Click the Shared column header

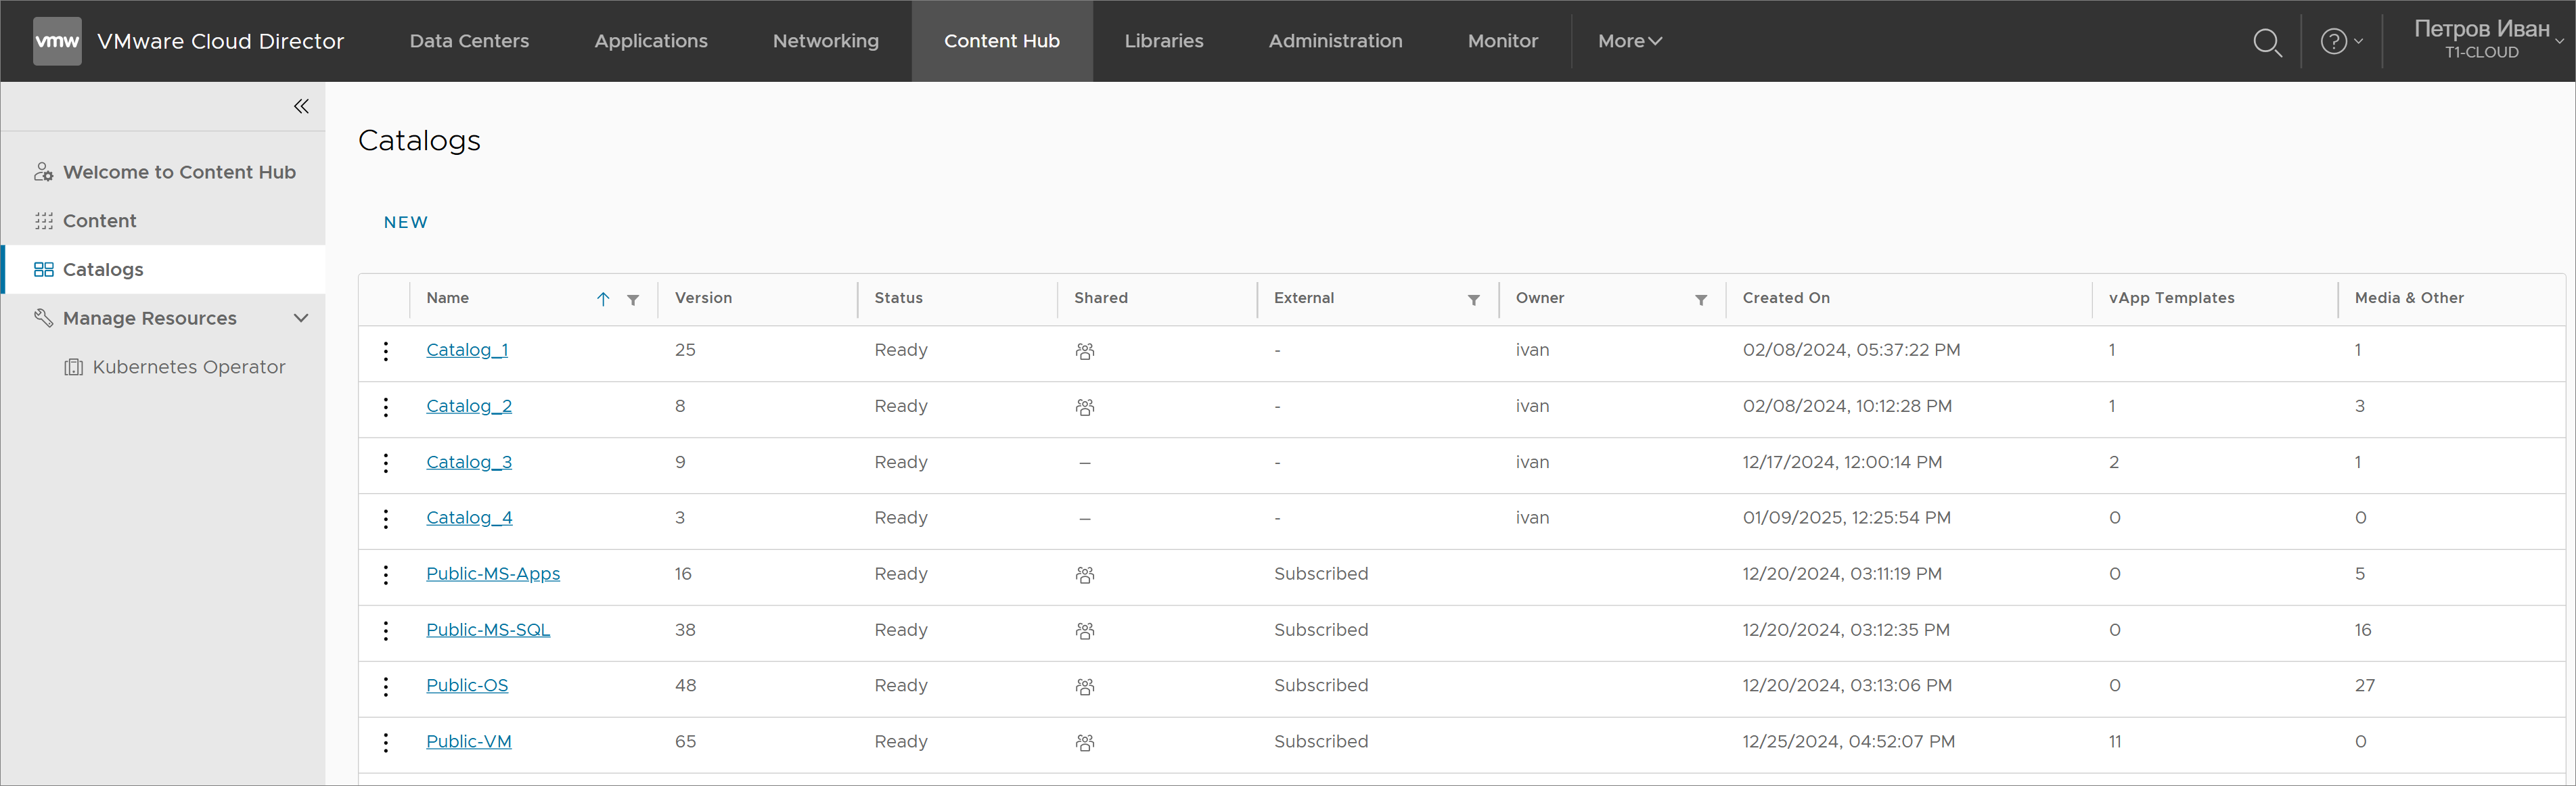tap(1101, 298)
